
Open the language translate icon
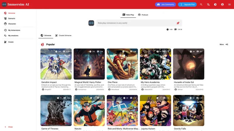pyautogui.click(x=208, y=4)
